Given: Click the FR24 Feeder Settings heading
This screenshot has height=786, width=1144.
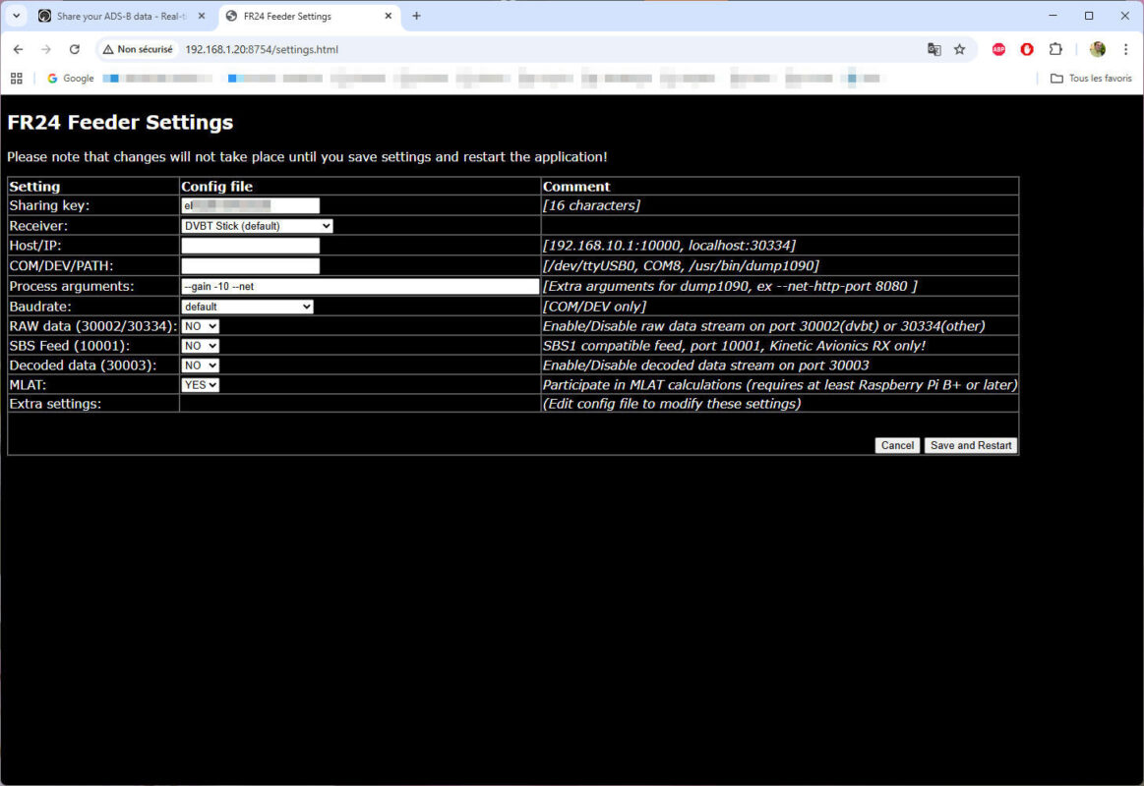Looking at the screenshot, I should 120,123.
